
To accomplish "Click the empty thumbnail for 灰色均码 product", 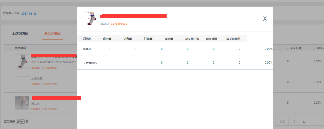I will coord(22,83).
